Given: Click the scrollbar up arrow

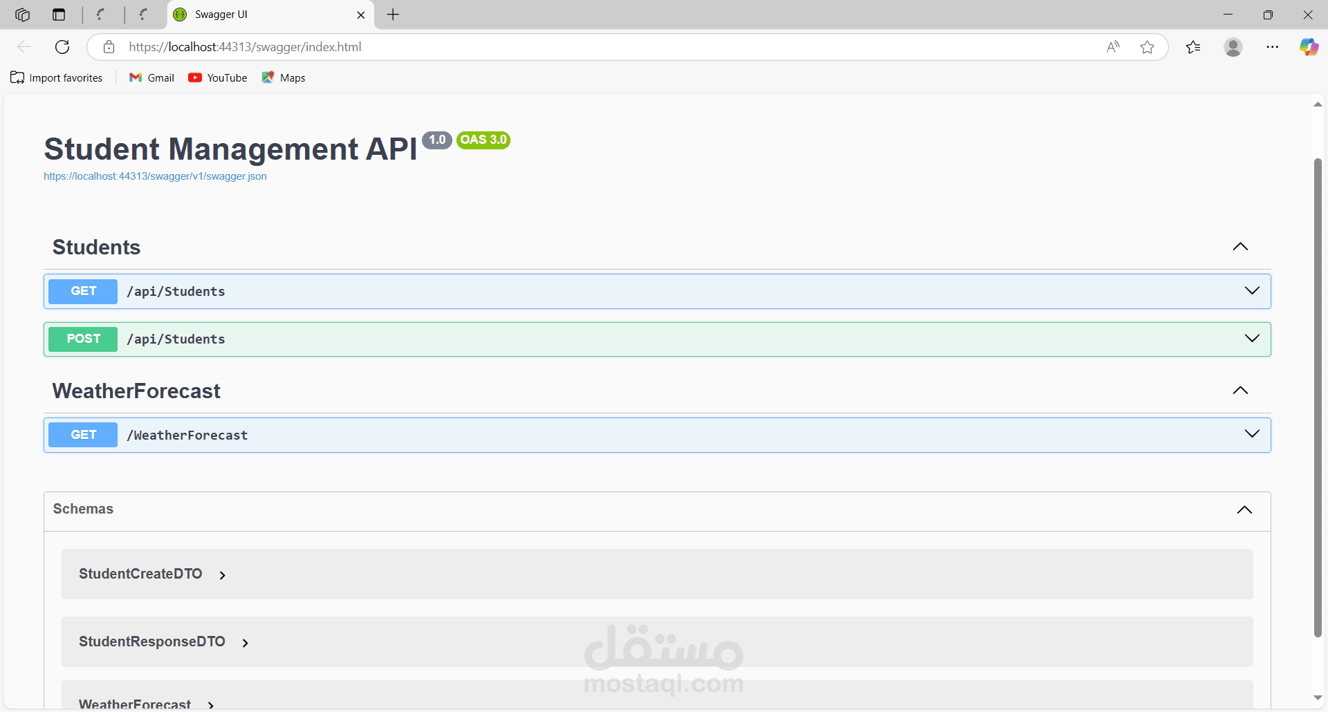Looking at the screenshot, I should (1318, 104).
